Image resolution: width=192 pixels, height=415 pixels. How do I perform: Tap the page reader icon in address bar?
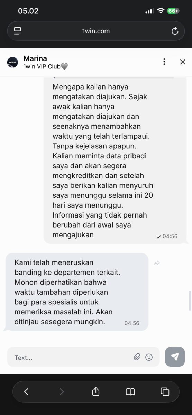pos(18,31)
